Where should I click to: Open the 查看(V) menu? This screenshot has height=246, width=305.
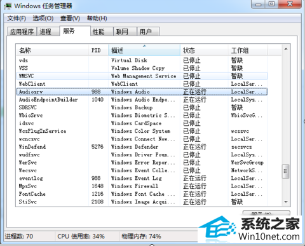(70, 18)
